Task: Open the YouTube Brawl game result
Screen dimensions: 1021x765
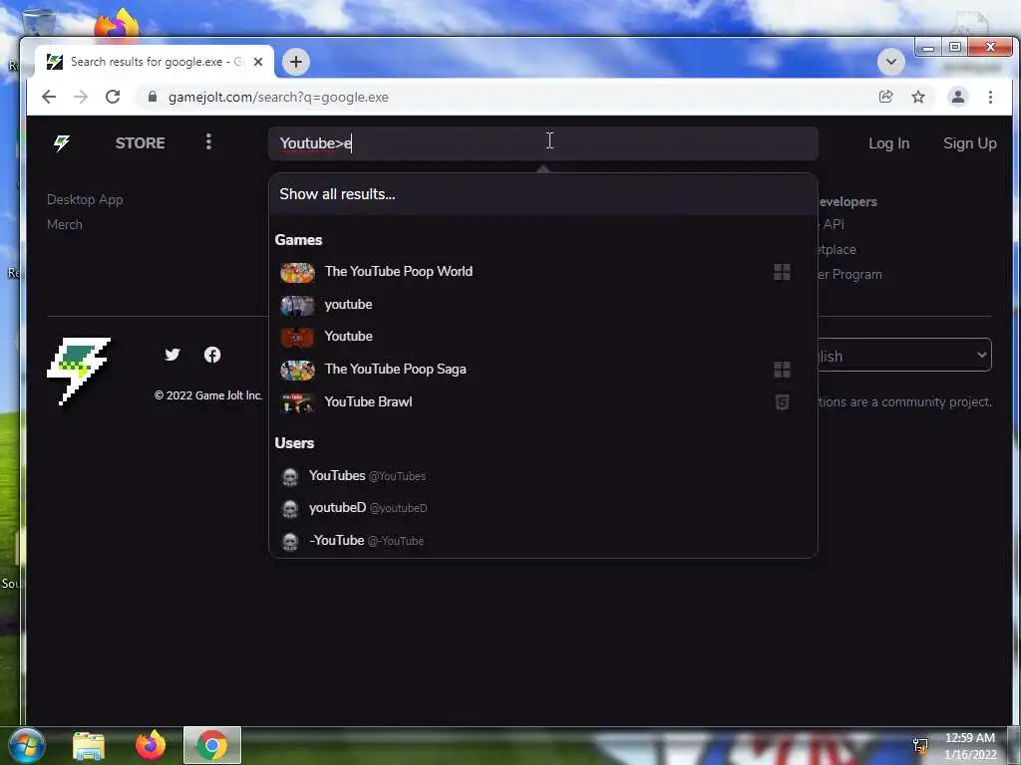Action: (x=543, y=402)
